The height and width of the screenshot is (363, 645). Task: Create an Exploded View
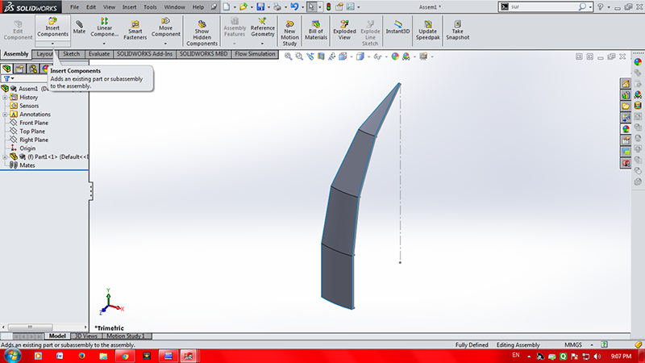344,31
